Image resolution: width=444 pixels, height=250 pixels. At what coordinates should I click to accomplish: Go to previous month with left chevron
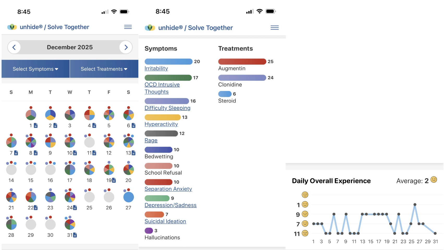pyautogui.click(x=14, y=47)
